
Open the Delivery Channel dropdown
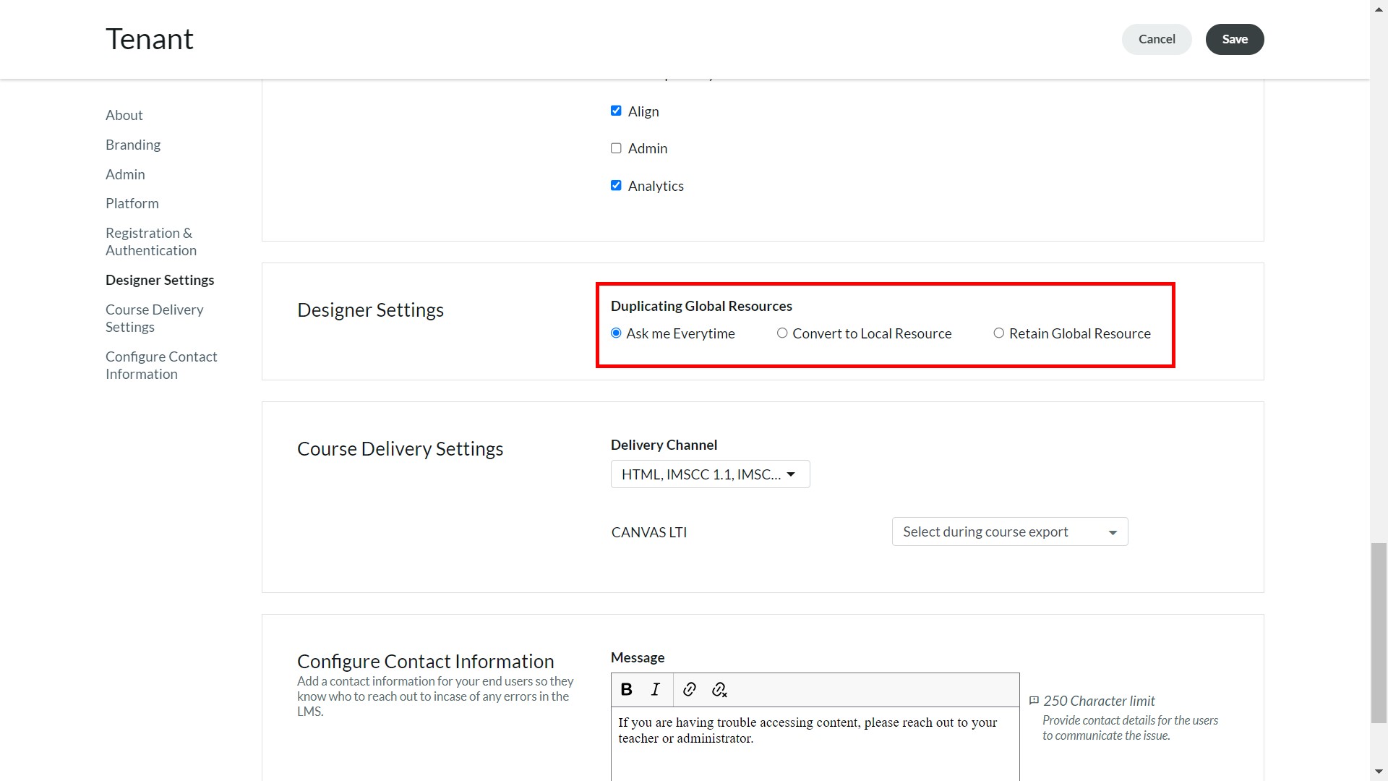coord(710,474)
